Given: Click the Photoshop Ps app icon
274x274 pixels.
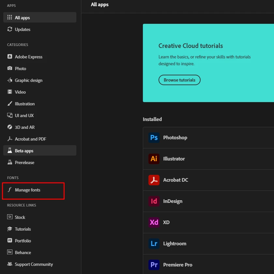Looking at the screenshot, I should tap(154, 138).
